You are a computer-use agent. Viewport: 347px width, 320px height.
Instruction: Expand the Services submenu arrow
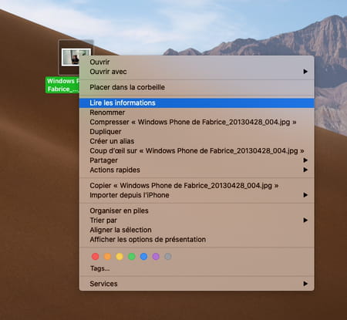pyautogui.click(x=305, y=284)
